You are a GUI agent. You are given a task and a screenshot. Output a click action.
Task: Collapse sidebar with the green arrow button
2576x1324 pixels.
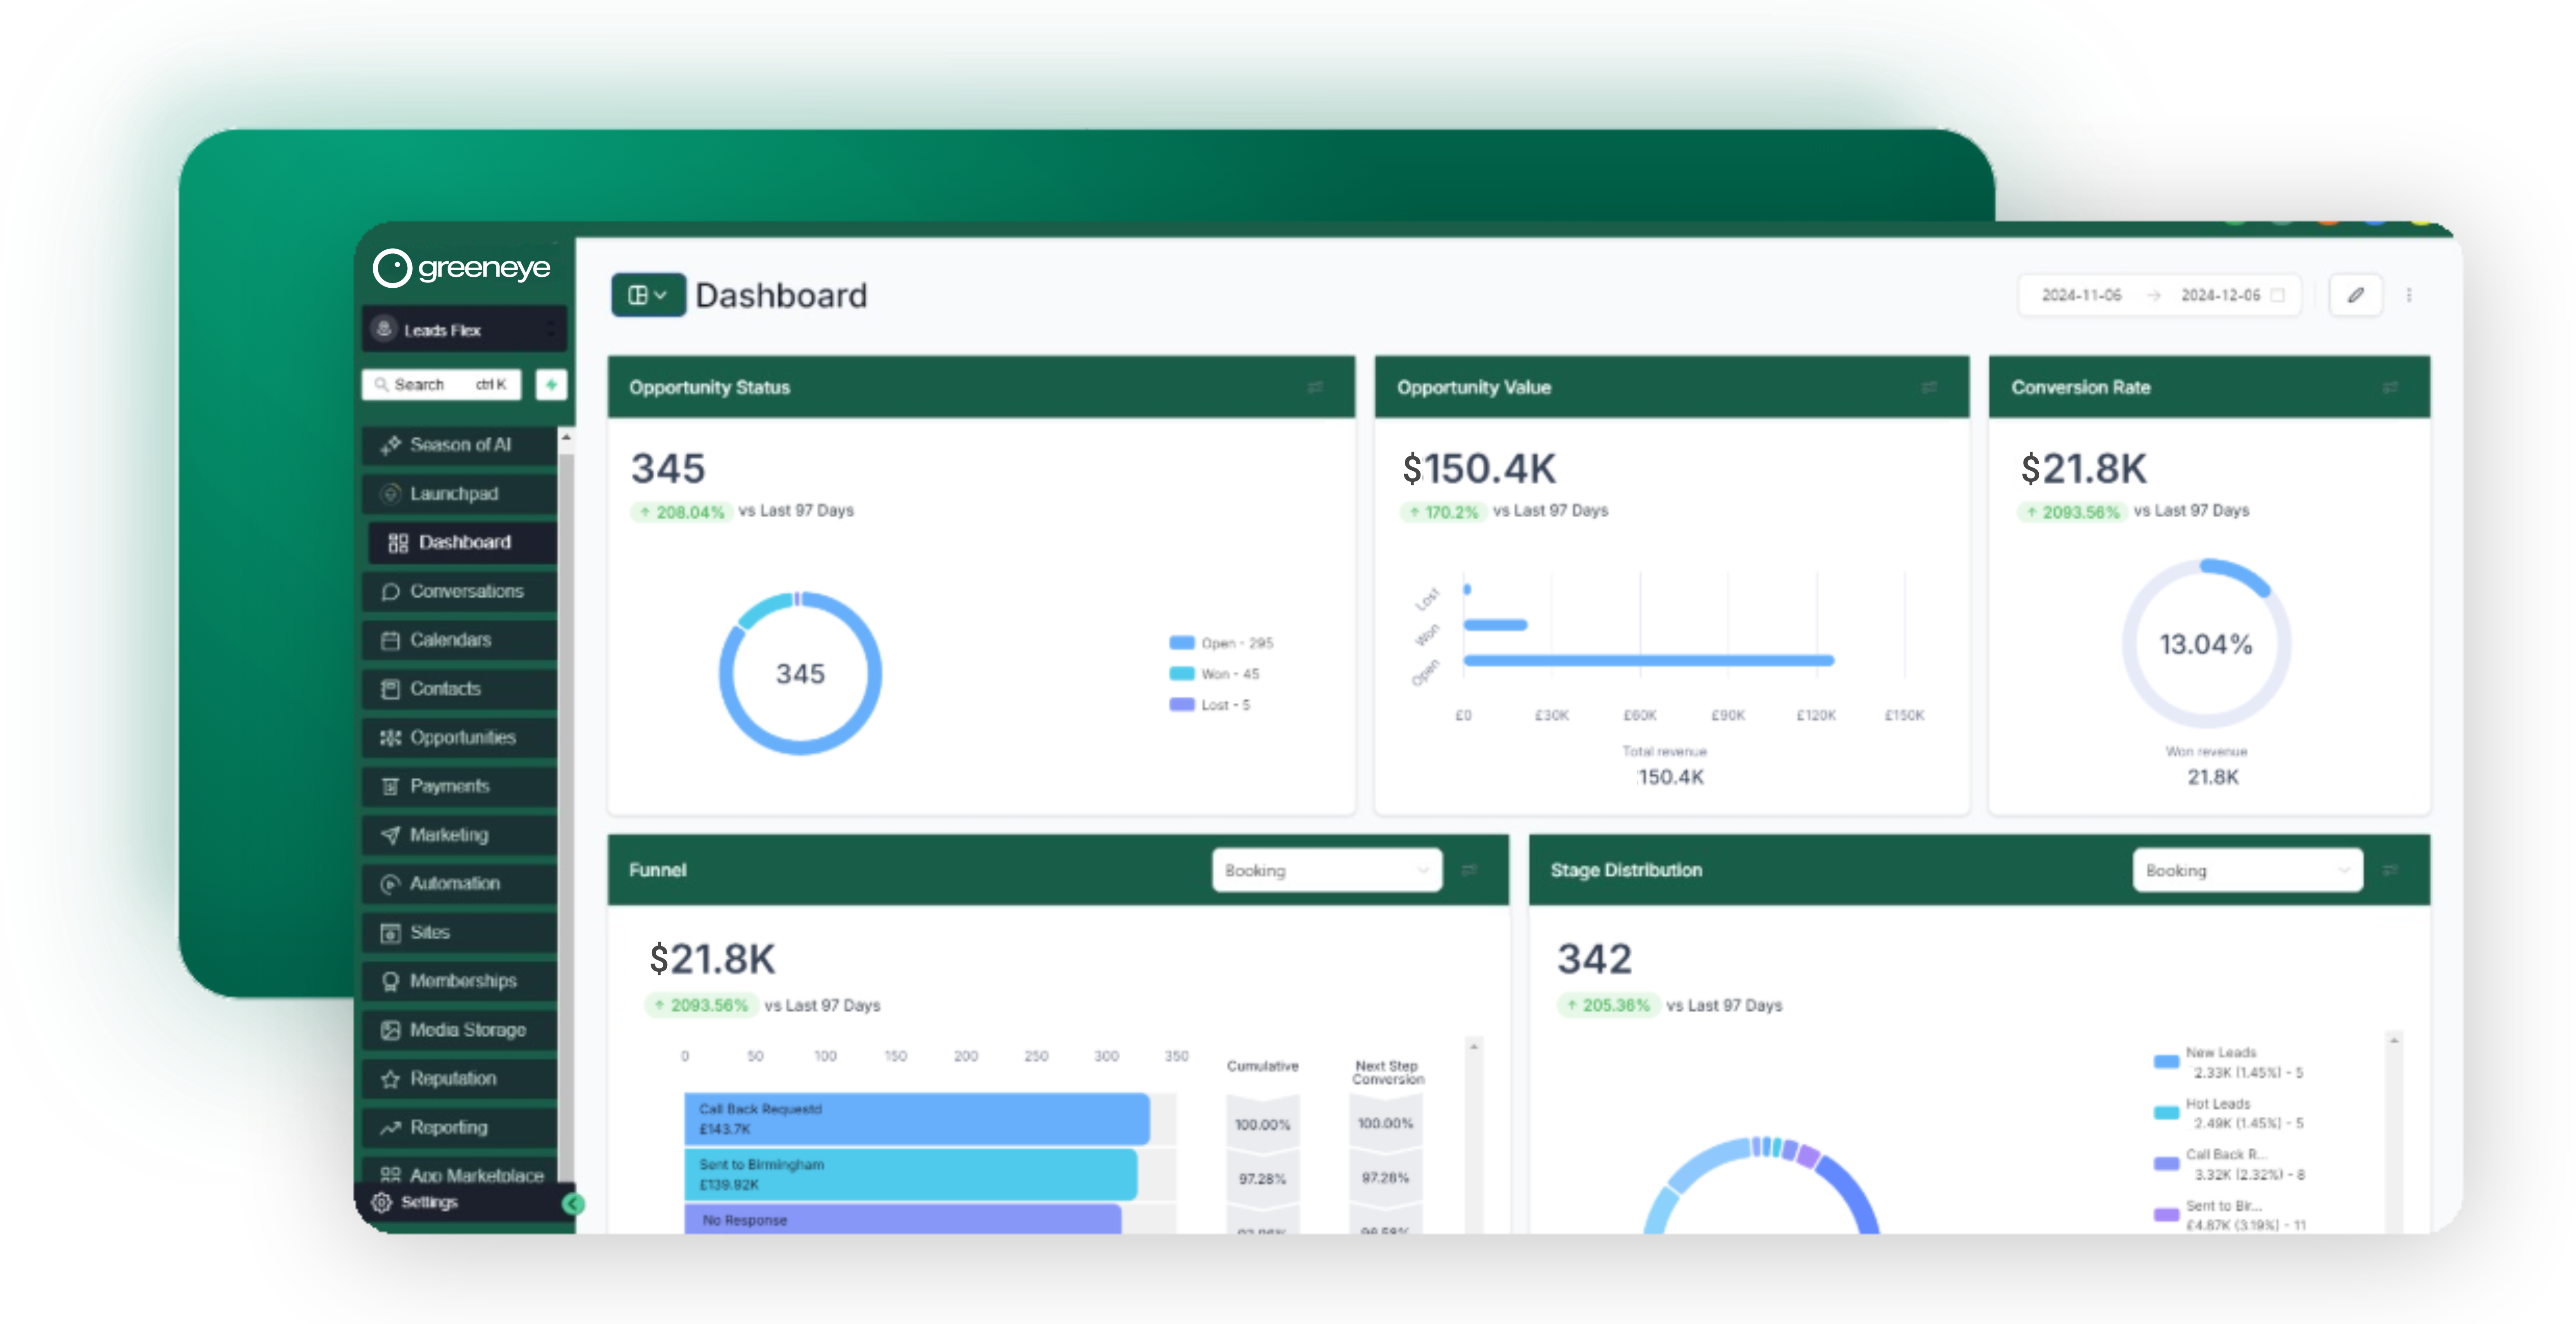[573, 1204]
